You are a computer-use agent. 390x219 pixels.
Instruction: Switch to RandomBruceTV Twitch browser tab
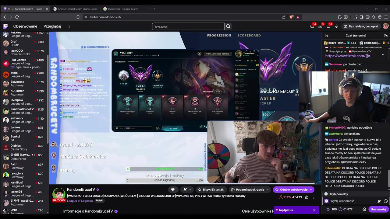point(25,9)
